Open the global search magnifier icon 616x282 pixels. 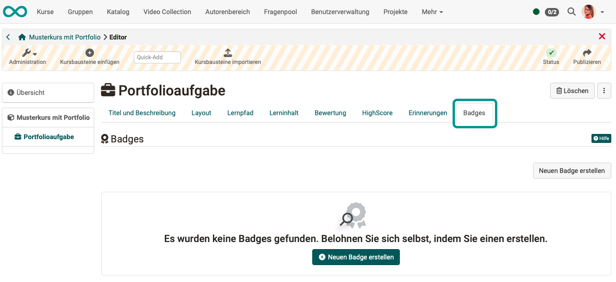pyautogui.click(x=571, y=11)
